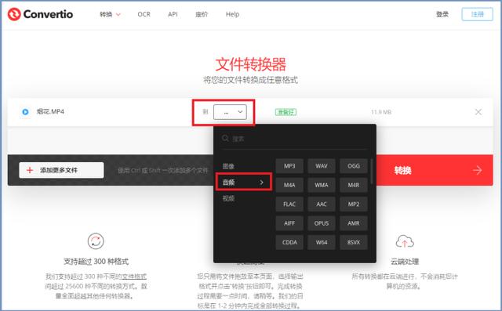Click the 300 formats circular icon
Viewport: 502px width, 311px height.
pyautogui.click(x=96, y=241)
